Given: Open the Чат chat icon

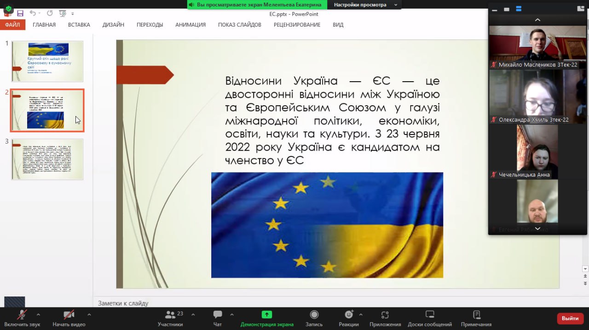Looking at the screenshot, I should pos(218,319).
